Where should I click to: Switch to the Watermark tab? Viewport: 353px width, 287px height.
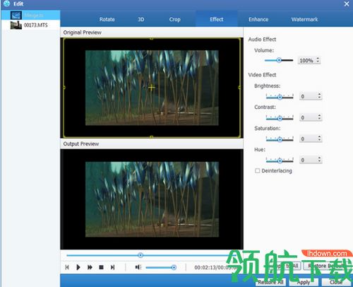pos(304,19)
